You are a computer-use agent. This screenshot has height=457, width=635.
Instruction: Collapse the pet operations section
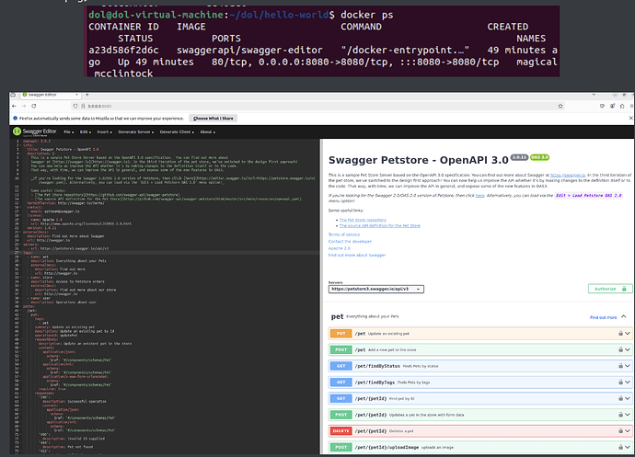[626, 316]
